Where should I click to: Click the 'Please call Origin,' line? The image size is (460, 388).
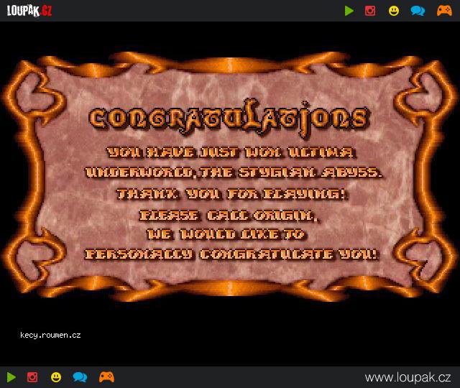point(229,216)
